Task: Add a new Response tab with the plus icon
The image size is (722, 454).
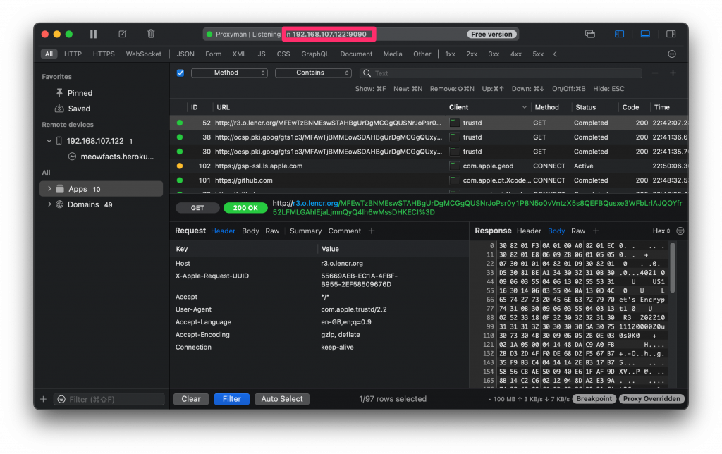Action: (596, 231)
